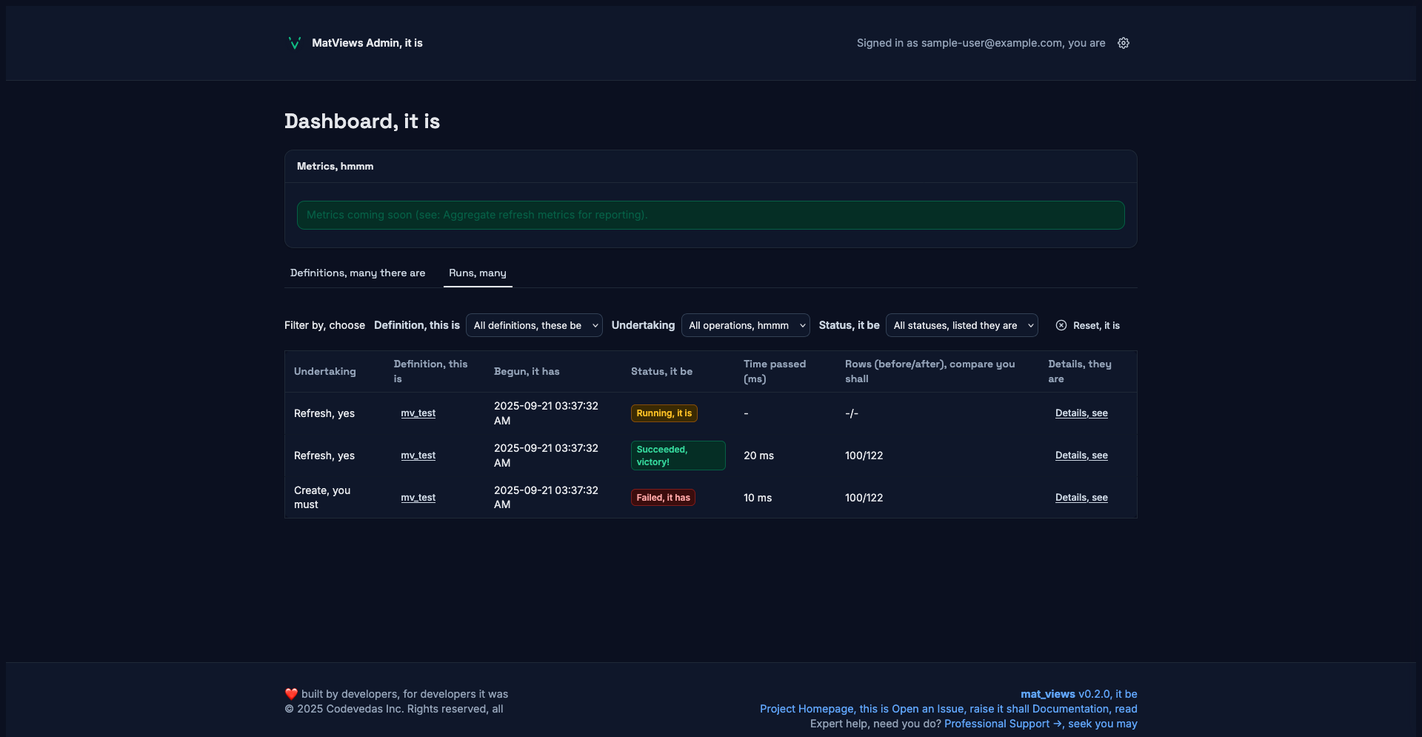
Task: View details of the Running refresh run
Action: tap(1081, 413)
